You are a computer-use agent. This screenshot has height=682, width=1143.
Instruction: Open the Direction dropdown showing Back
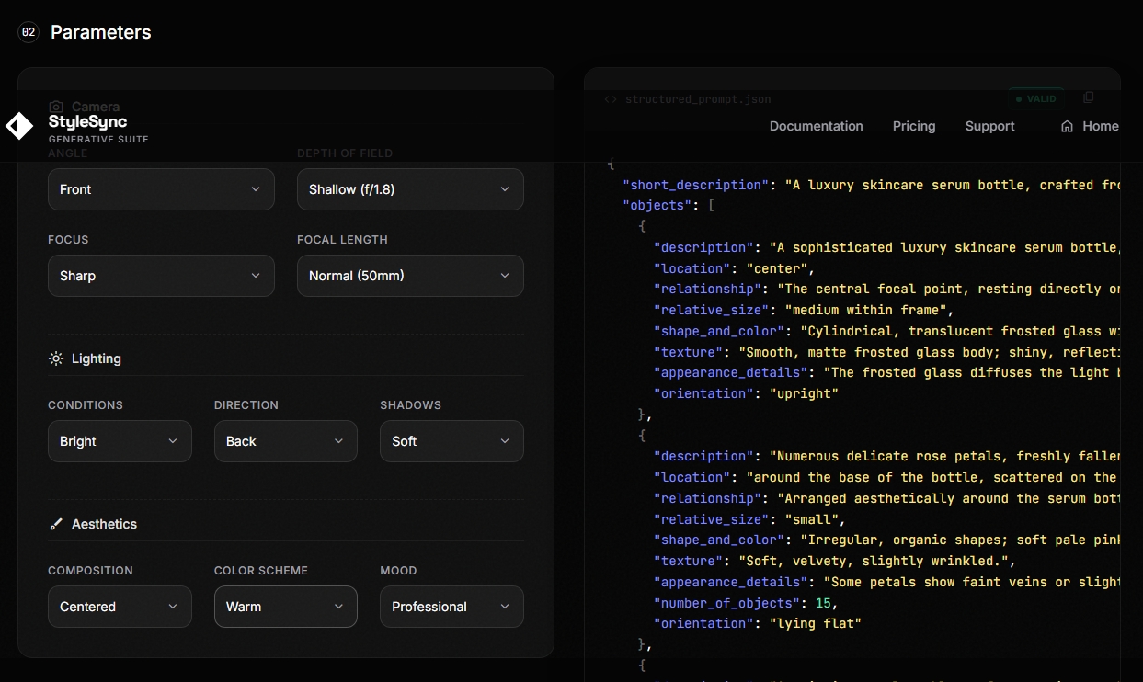tap(286, 441)
